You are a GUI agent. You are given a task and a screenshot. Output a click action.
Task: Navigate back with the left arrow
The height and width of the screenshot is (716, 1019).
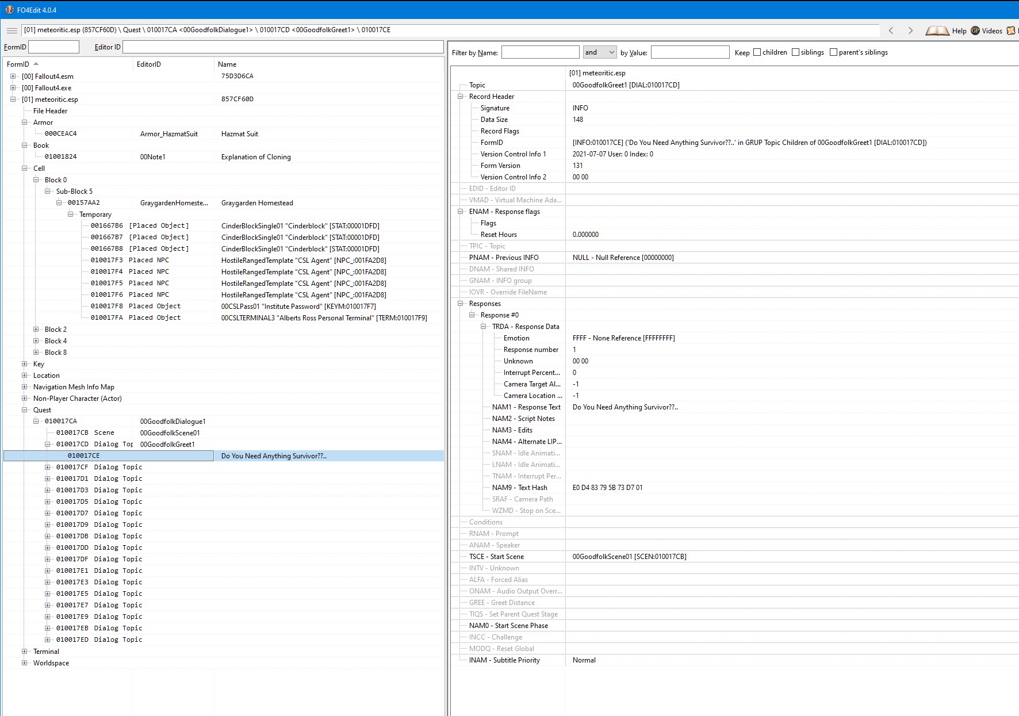(x=891, y=30)
